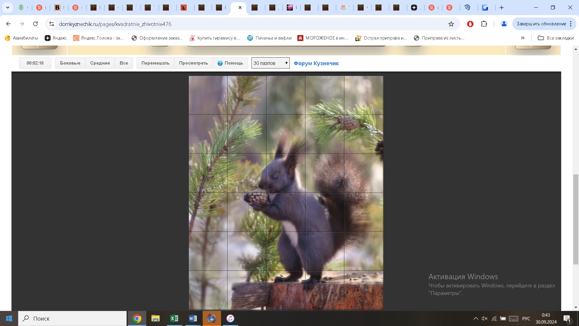Open the Оформление заказа bookmark
This screenshot has width=579, height=326.
point(157,38)
